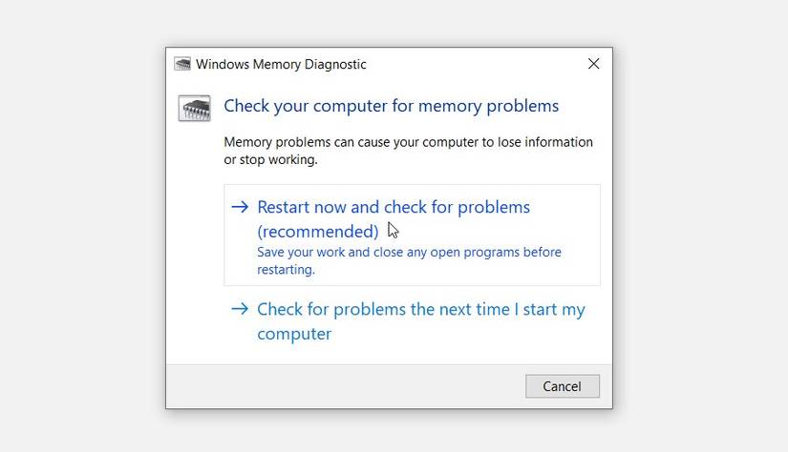788x452 pixels.
Task: Click the arrow icon beside Restart now
Action: point(240,207)
